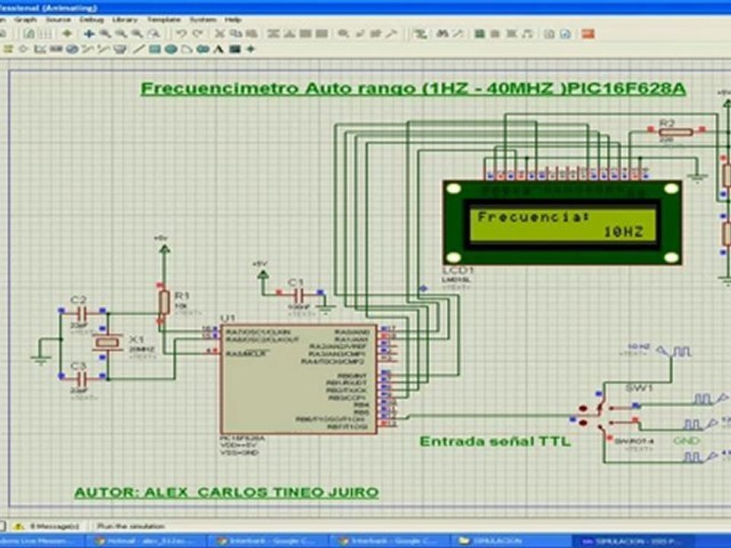The image size is (731, 548).
Task: Select the 2D circle drawing tool
Action: [171, 49]
